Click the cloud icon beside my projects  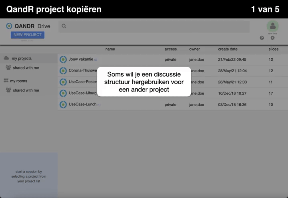6,58
